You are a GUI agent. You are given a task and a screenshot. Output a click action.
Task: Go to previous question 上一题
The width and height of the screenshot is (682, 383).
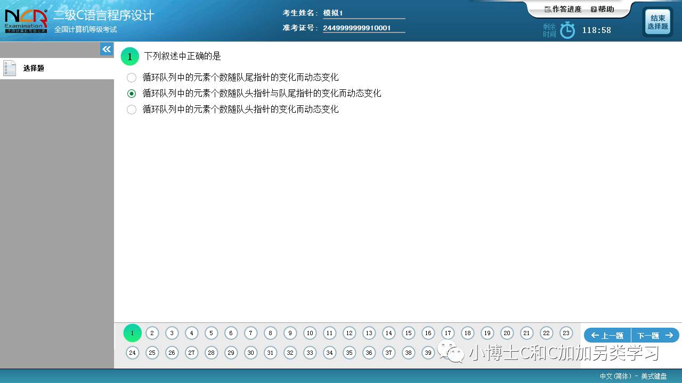click(x=607, y=335)
